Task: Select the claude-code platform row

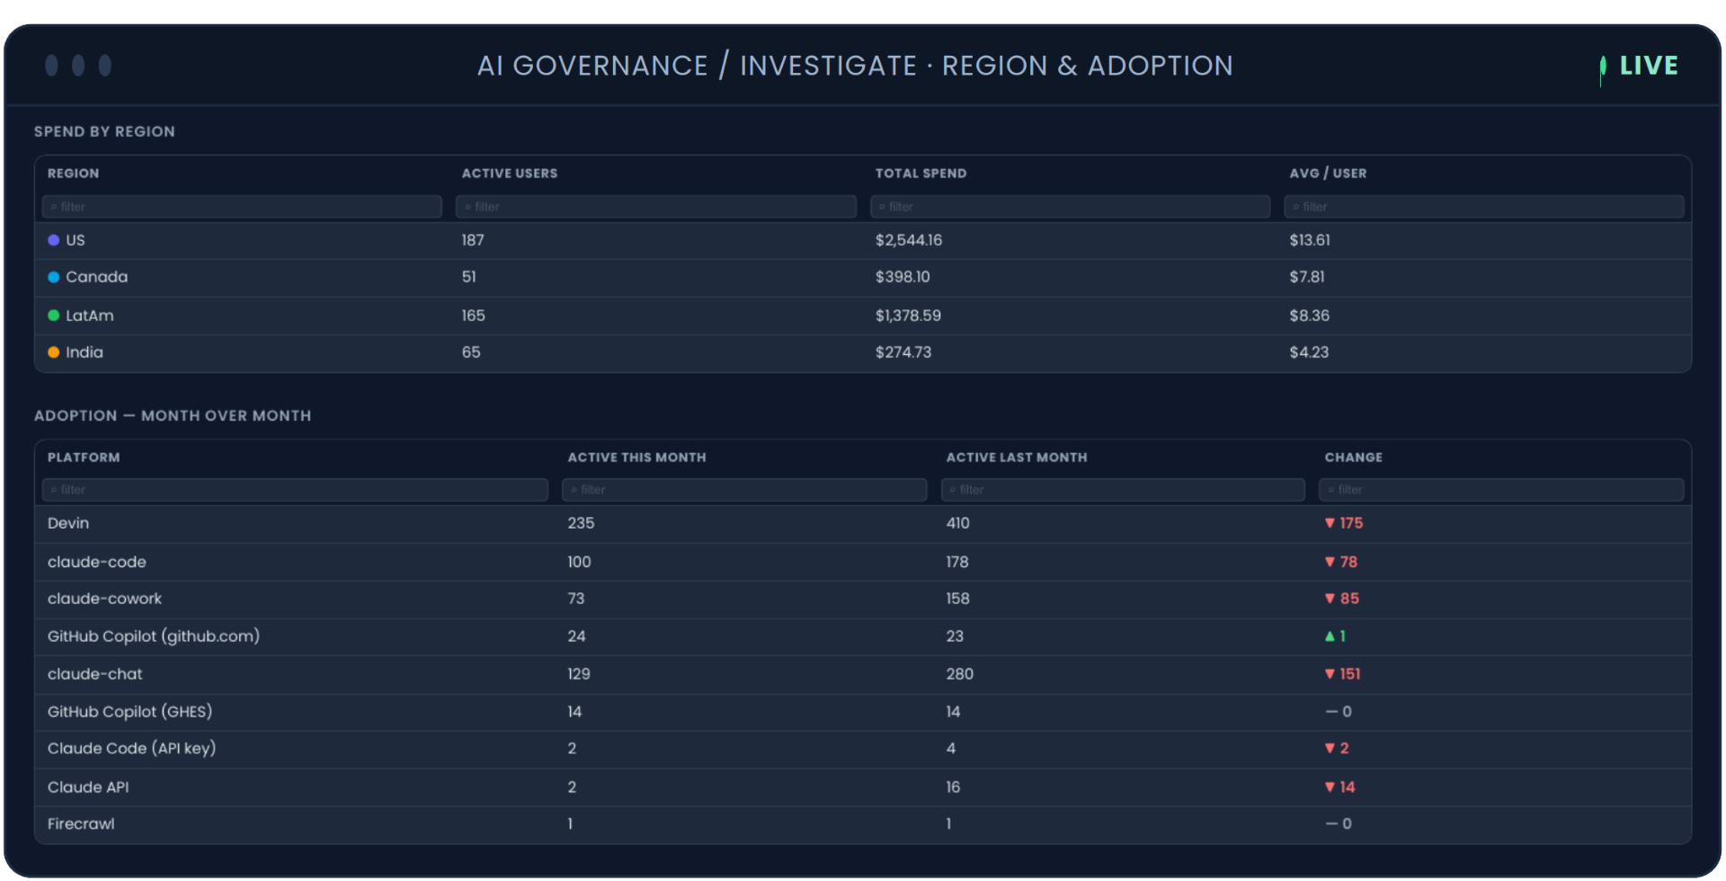Action: point(863,562)
